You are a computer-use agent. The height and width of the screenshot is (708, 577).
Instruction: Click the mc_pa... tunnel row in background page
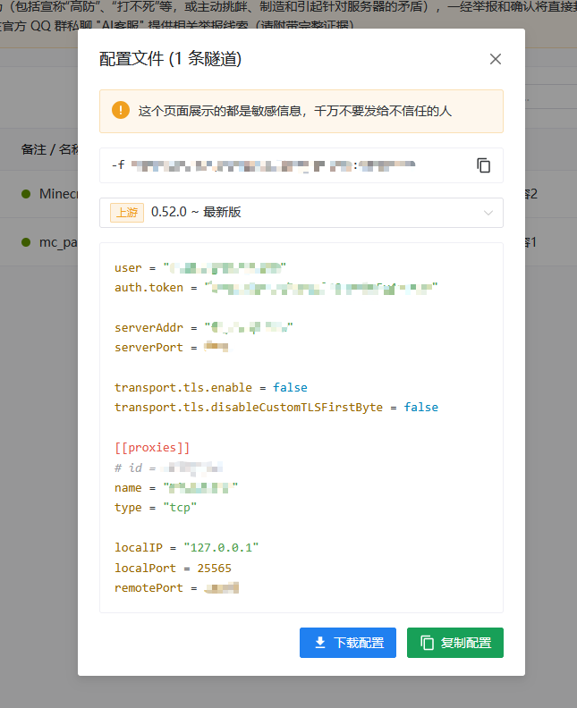(38, 242)
